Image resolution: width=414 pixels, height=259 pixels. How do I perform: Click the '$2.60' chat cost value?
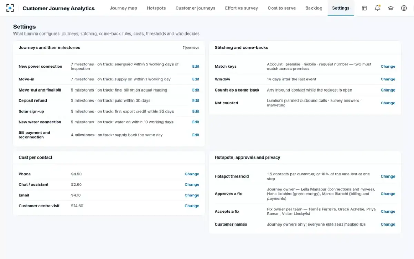pyautogui.click(x=76, y=184)
